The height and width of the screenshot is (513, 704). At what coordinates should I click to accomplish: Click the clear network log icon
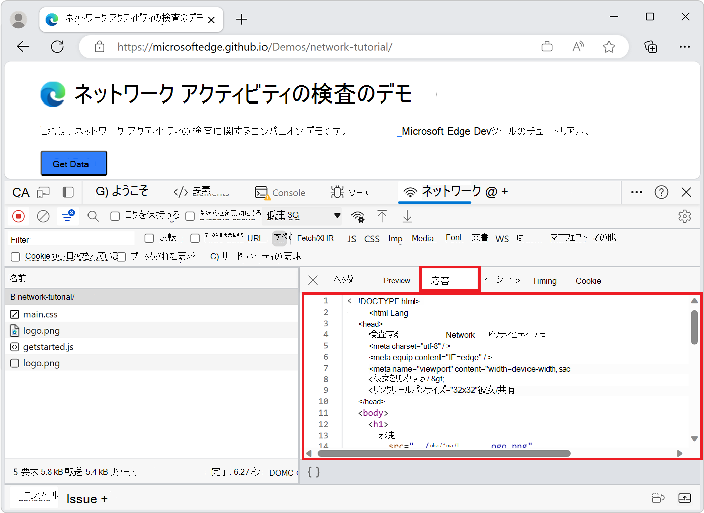43,216
